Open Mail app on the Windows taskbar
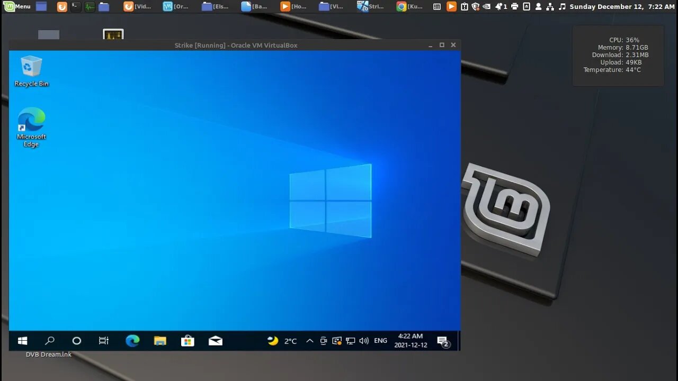Screen dimensions: 678x381 click(216, 341)
